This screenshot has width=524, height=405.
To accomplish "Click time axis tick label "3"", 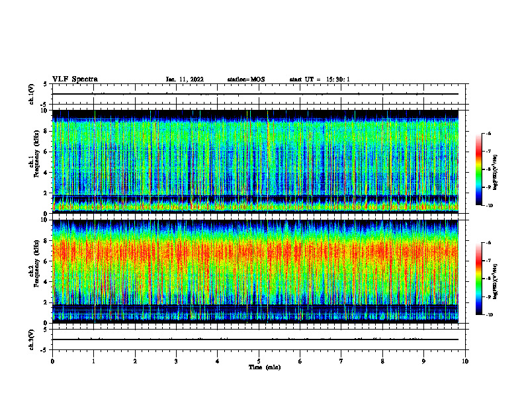I will (x=176, y=361).
